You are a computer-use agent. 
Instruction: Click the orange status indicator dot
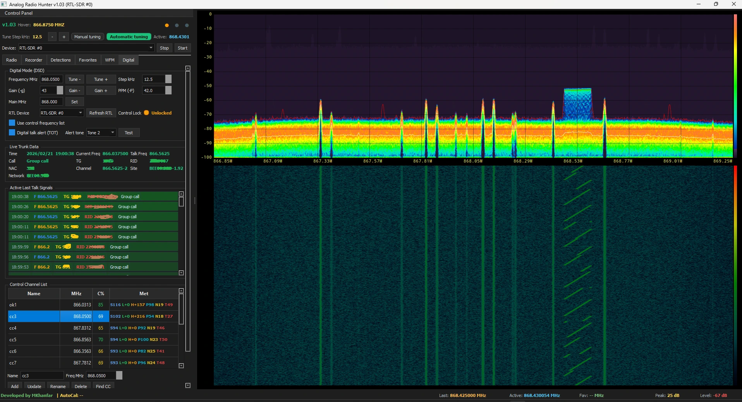[x=167, y=25]
